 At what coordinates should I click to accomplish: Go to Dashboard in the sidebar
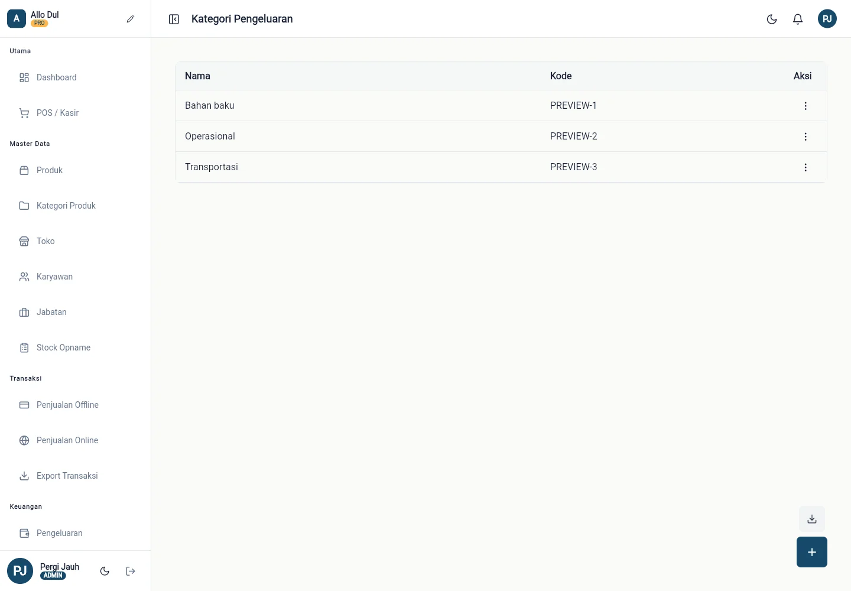[75, 77]
